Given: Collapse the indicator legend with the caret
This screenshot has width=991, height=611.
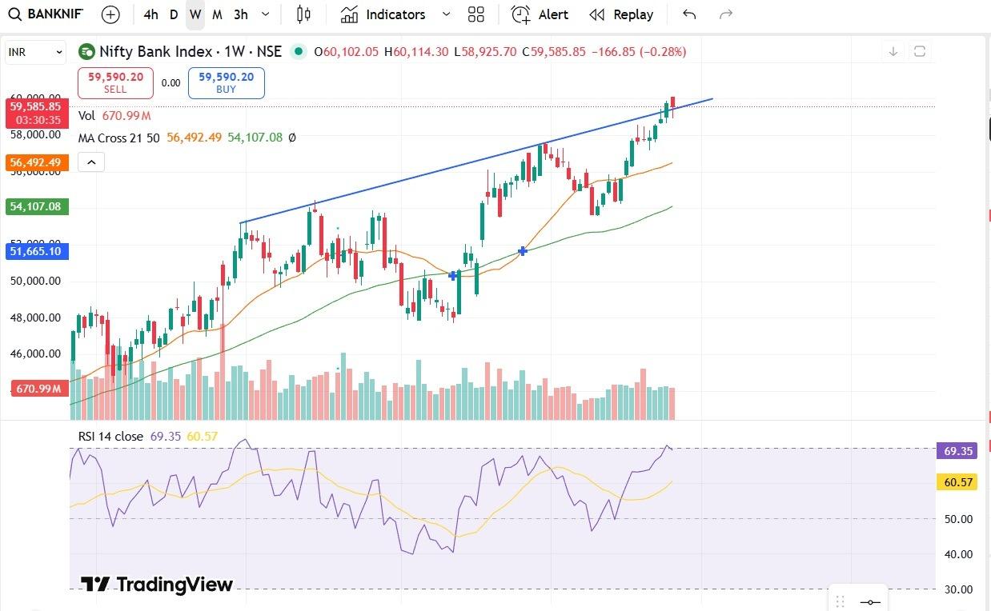Looking at the screenshot, I should pyautogui.click(x=91, y=162).
